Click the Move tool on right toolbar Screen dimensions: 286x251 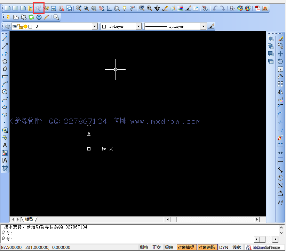(x=280, y=54)
